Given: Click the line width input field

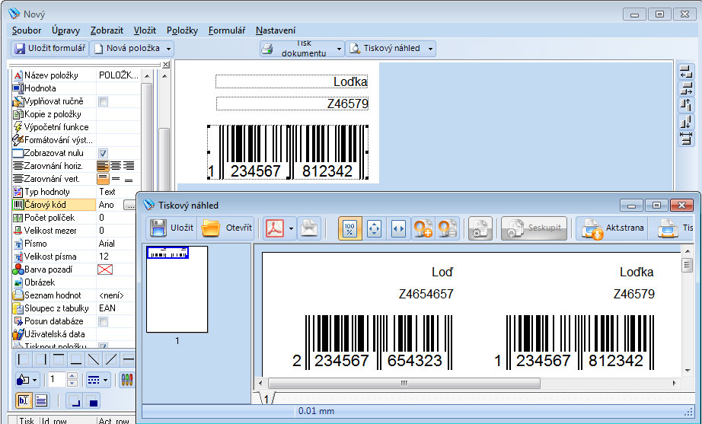Looking at the screenshot, I should (57, 380).
